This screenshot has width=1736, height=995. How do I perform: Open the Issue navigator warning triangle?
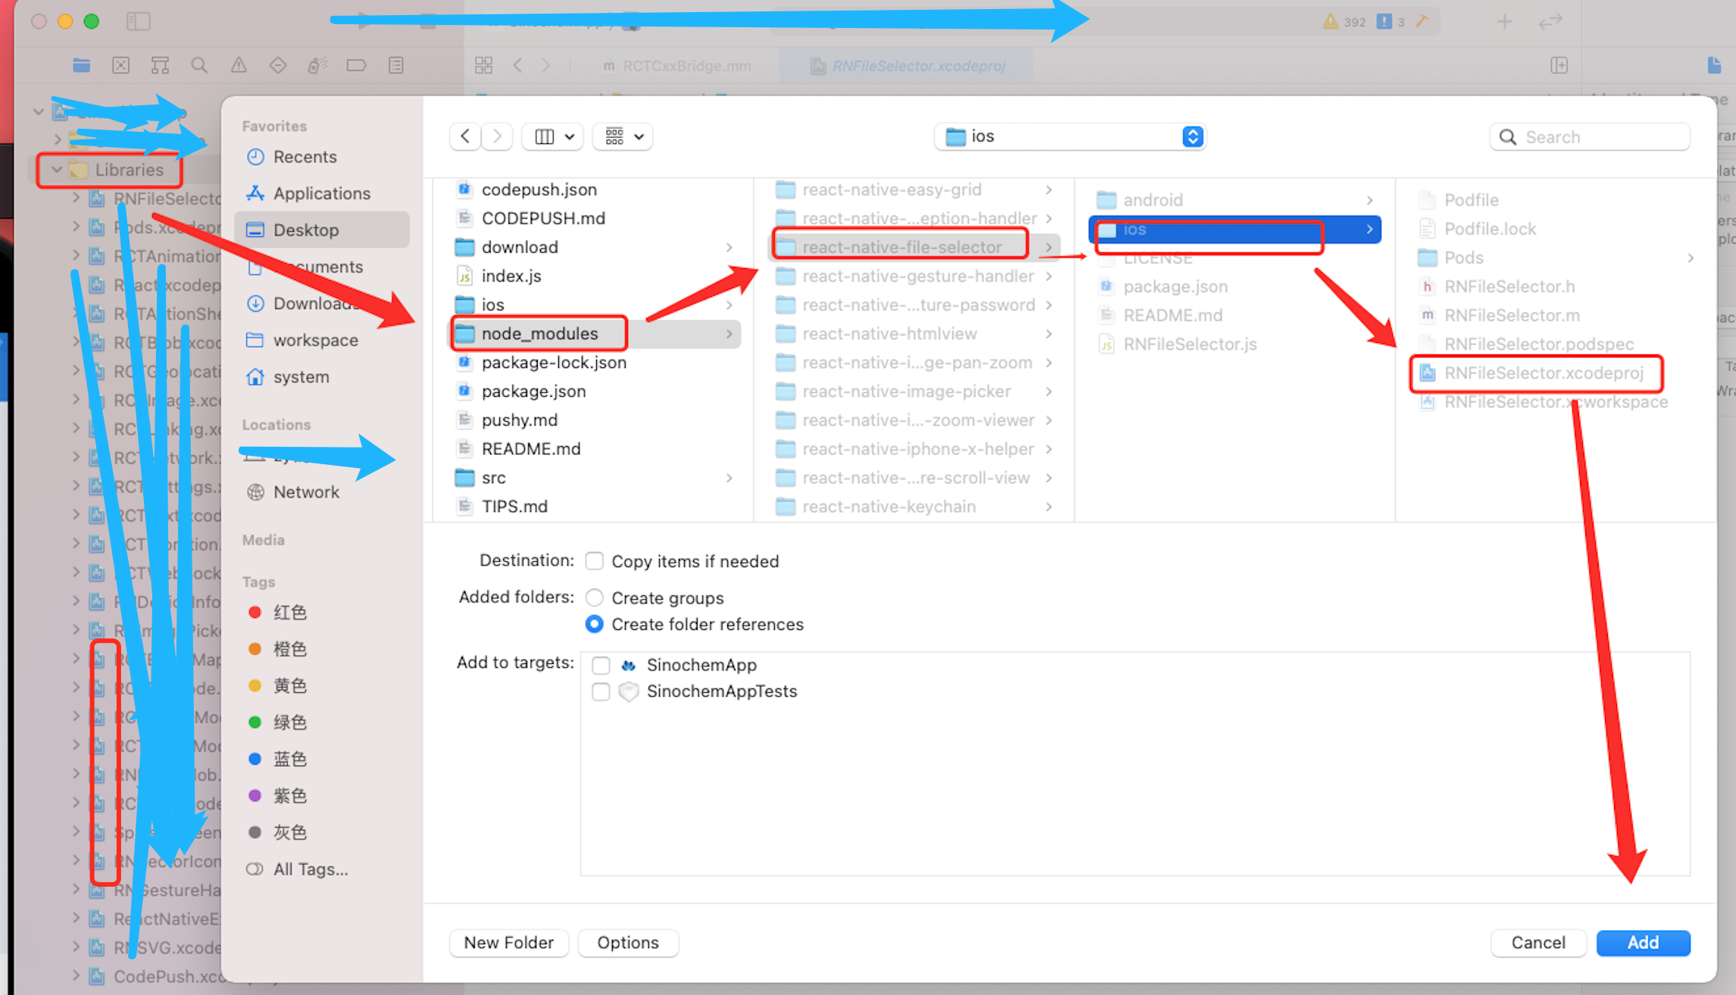(239, 65)
